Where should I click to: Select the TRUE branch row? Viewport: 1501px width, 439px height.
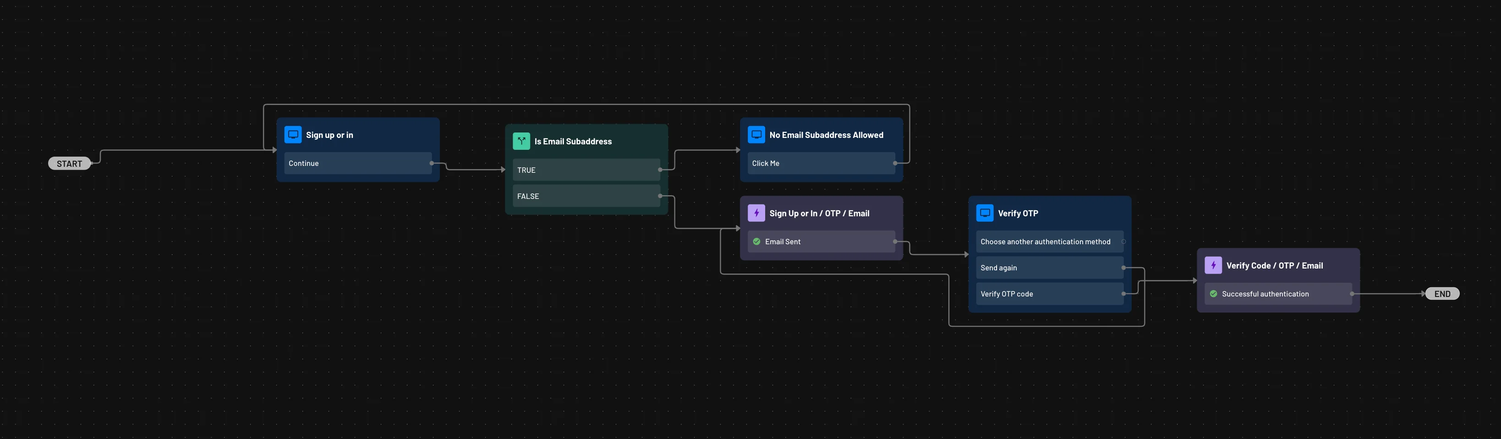tap(585, 170)
